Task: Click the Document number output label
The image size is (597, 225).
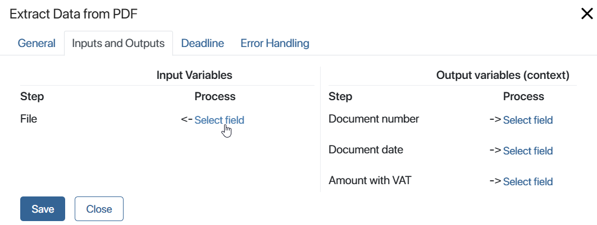Action: (373, 119)
